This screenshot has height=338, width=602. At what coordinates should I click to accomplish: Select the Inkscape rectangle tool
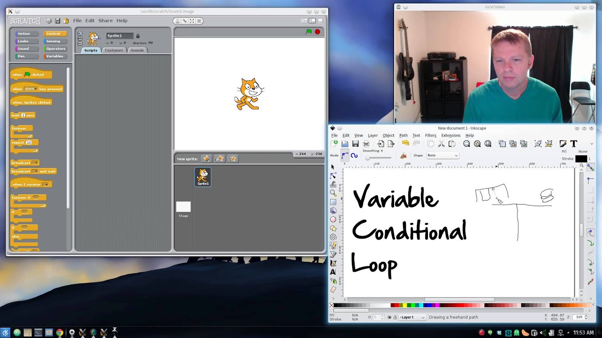coord(333,202)
